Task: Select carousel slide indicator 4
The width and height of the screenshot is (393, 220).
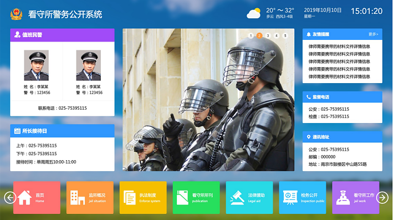Action: point(277,35)
